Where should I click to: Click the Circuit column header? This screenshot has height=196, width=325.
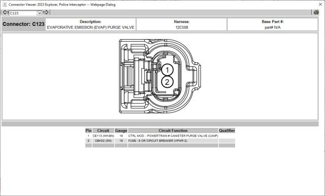tap(103, 130)
